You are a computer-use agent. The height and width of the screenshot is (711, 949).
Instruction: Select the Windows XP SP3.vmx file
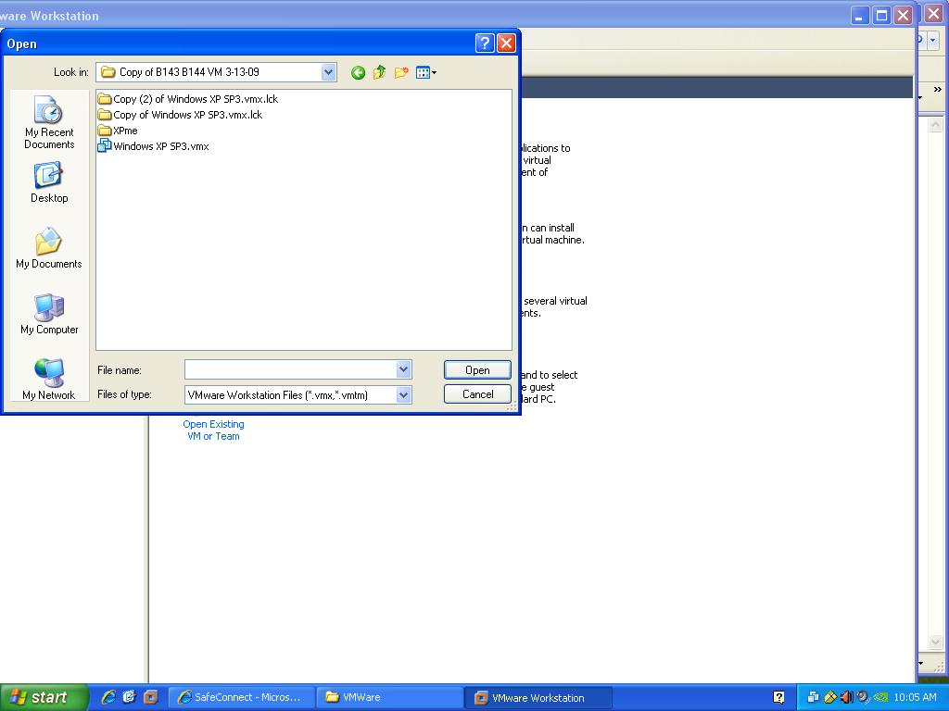[154, 146]
